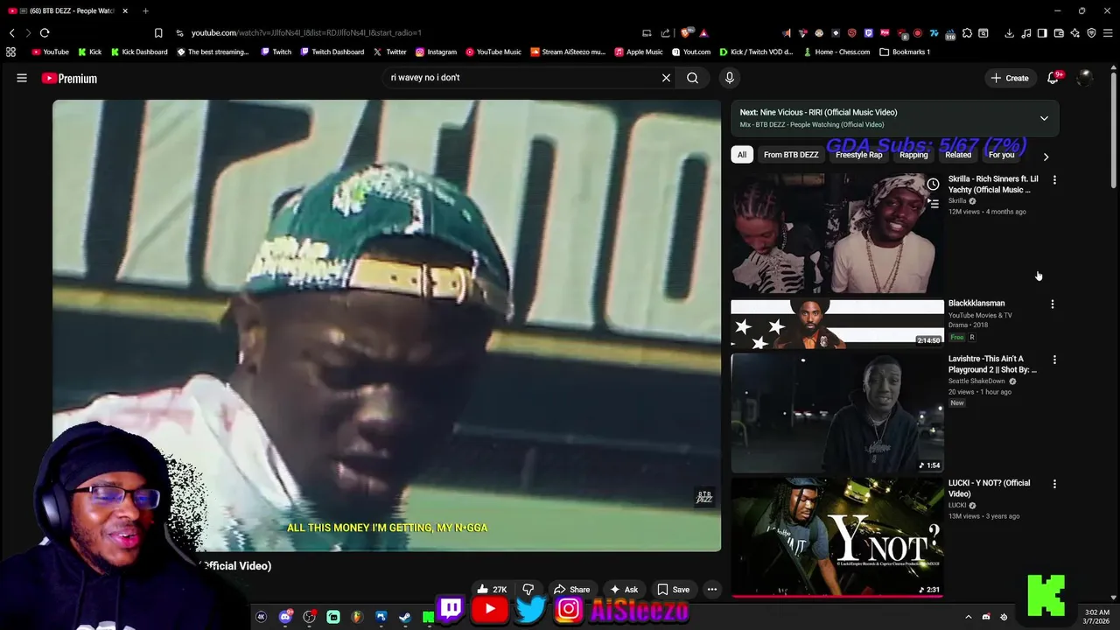
Task: Open a new browser tab
Action: pyautogui.click(x=145, y=10)
